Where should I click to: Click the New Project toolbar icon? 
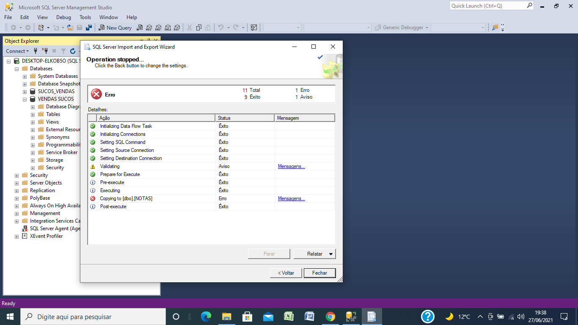pyautogui.click(x=41, y=28)
